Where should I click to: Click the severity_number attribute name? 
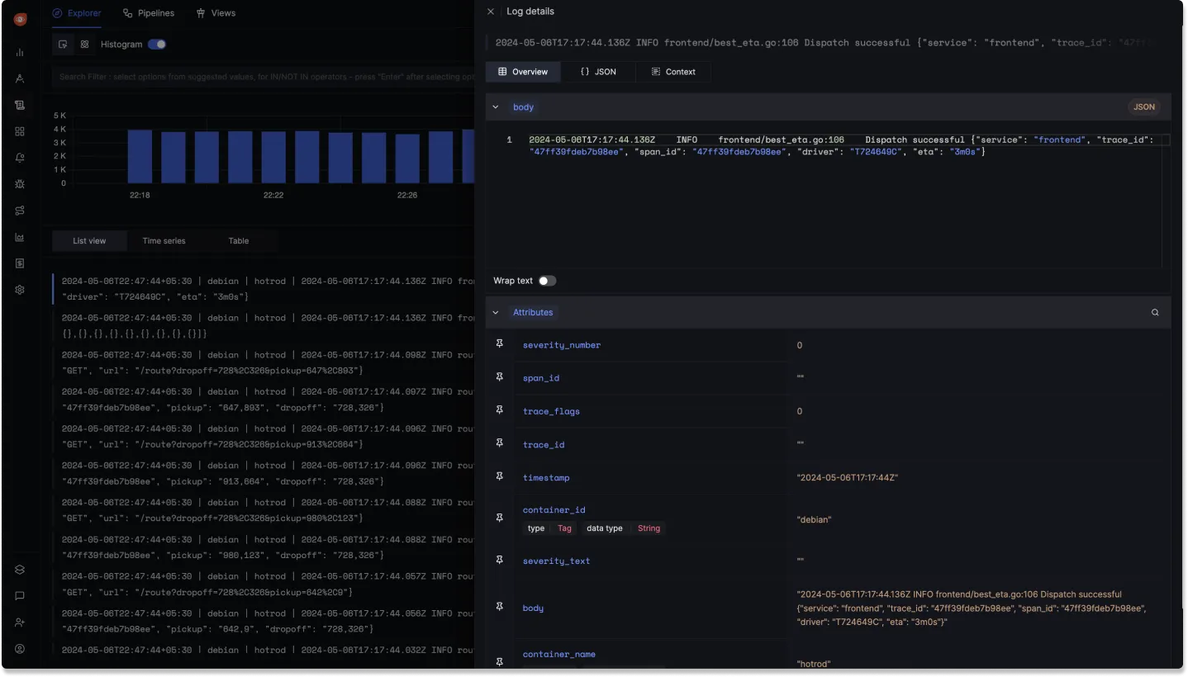click(562, 345)
